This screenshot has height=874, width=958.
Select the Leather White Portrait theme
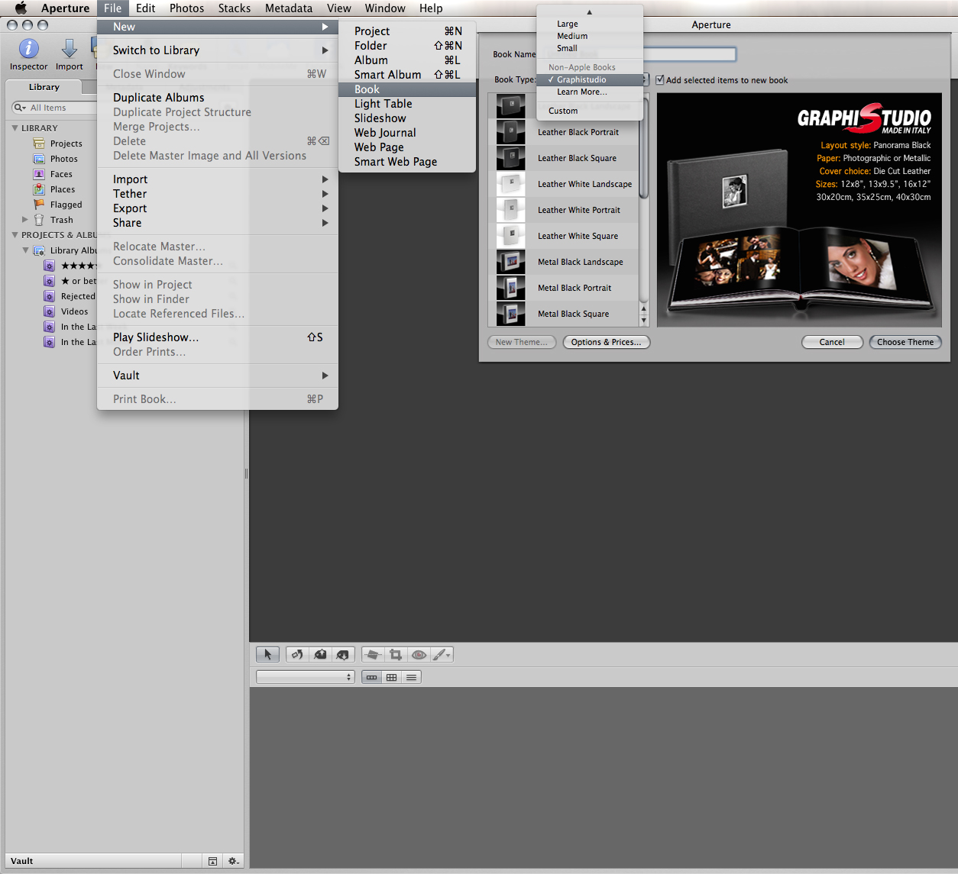point(563,210)
